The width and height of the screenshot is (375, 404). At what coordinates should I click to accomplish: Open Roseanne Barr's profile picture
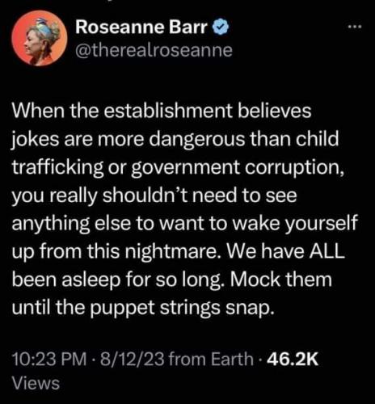point(40,38)
